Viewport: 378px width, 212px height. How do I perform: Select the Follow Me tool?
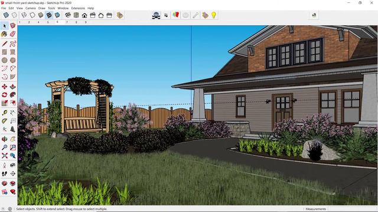[13, 95]
